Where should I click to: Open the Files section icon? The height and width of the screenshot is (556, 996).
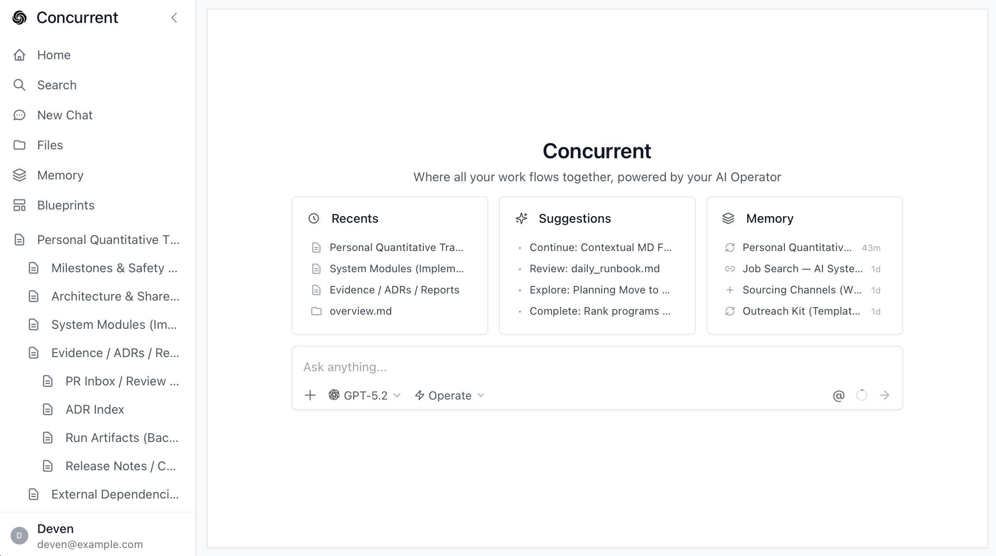(19, 145)
